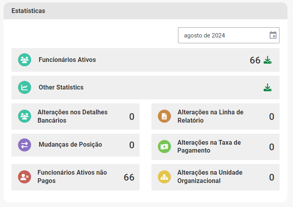This screenshot has width=293, height=207.
Task: Download the Funcionários Ativos report
Action: point(268,60)
